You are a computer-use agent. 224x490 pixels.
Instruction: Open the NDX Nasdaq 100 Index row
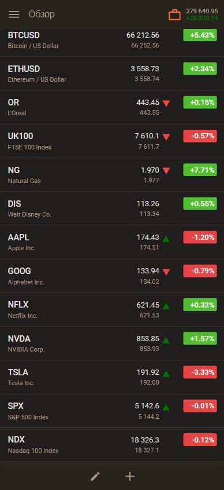[112, 445]
